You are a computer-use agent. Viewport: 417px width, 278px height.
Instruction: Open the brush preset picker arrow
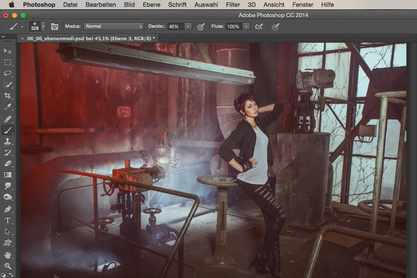pos(43,26)
